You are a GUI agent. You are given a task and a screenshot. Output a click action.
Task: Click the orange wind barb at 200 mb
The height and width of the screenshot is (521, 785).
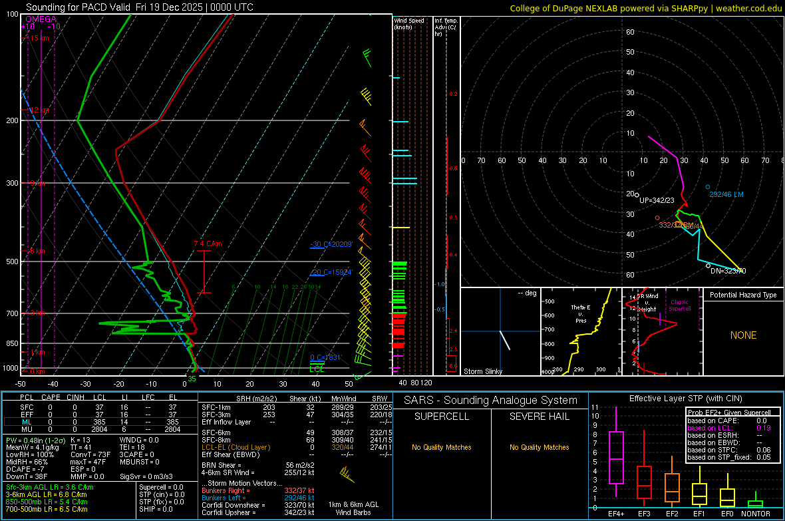coord(365,127)
